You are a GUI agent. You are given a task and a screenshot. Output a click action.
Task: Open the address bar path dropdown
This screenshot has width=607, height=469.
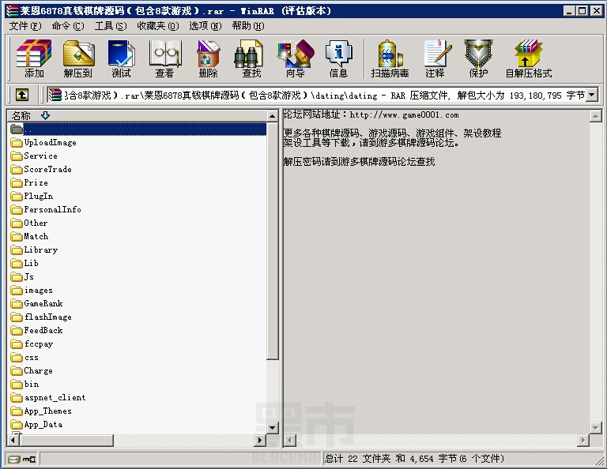[x=591, y=95]
